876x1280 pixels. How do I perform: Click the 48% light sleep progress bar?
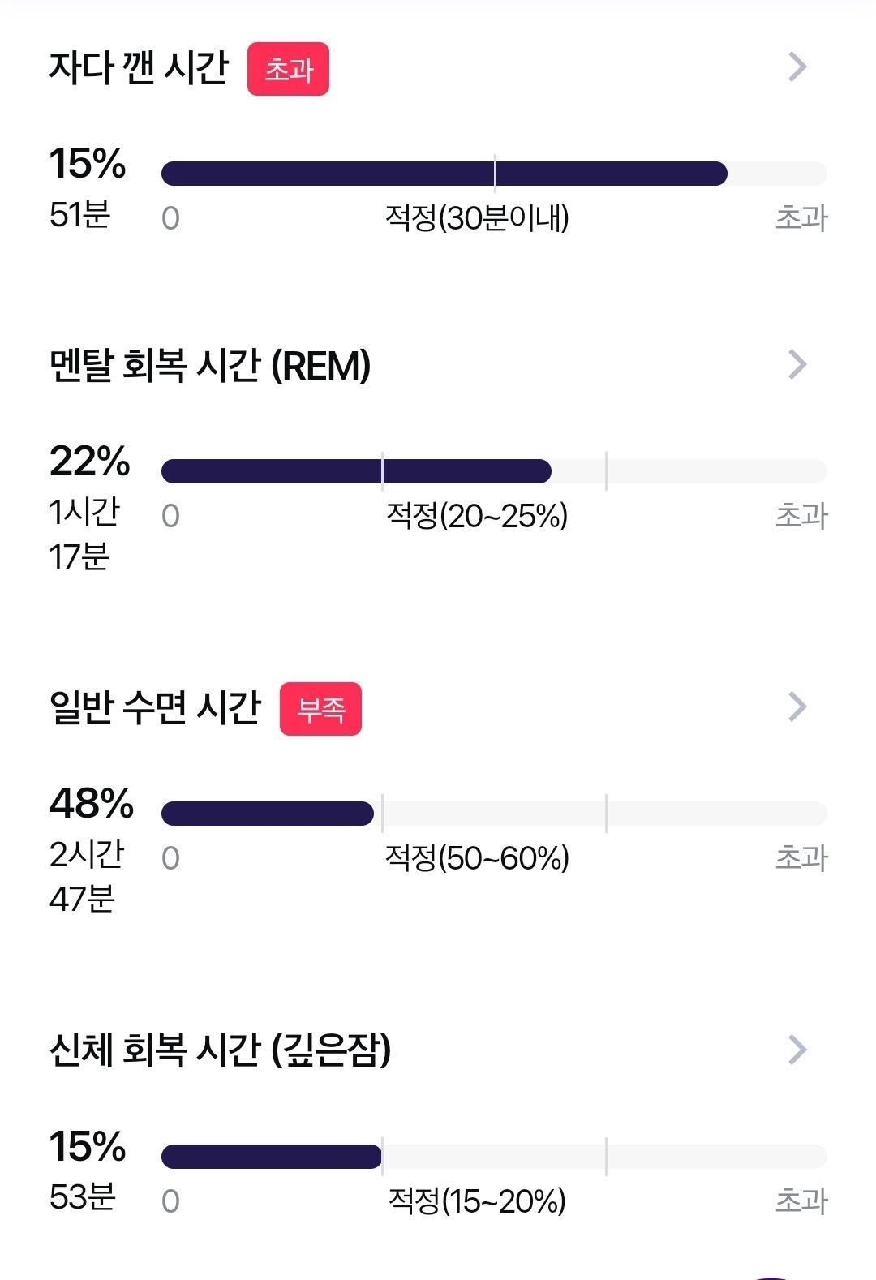point(494,814)
